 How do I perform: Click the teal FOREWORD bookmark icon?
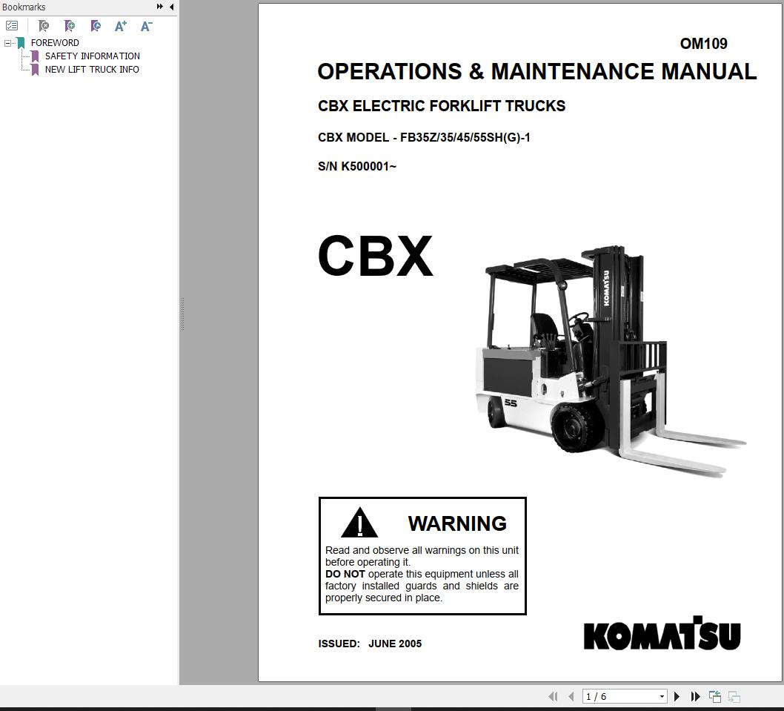(21, 43)
